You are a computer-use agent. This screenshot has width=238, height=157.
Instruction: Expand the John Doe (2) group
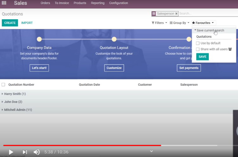[x=119, y=102]
